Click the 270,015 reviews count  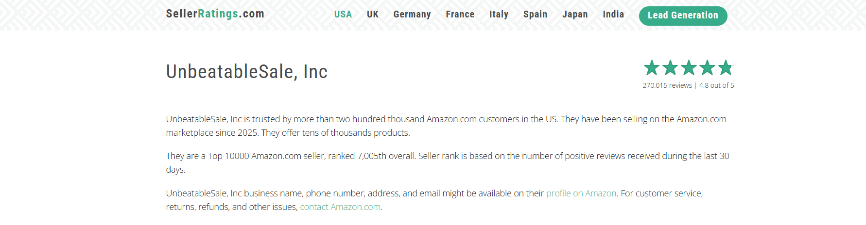(x=667, y=85)
